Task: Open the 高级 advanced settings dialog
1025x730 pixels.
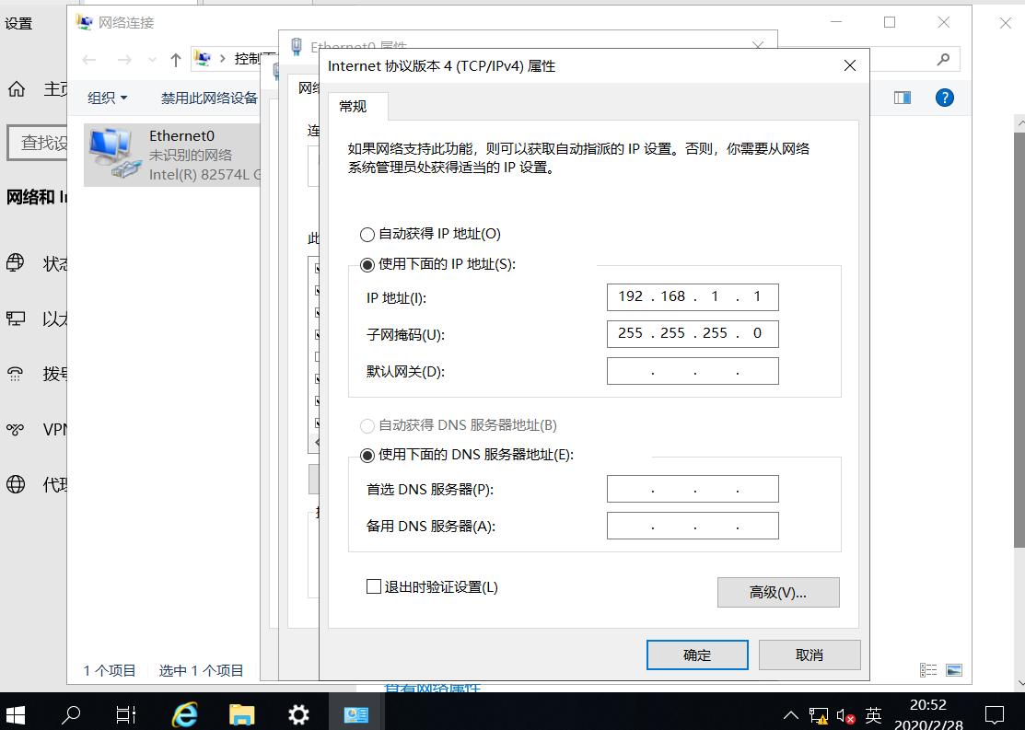Action: [778, 592]
